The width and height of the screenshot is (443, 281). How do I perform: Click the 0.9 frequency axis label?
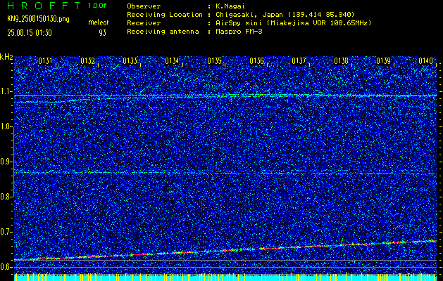click(6, 162)
